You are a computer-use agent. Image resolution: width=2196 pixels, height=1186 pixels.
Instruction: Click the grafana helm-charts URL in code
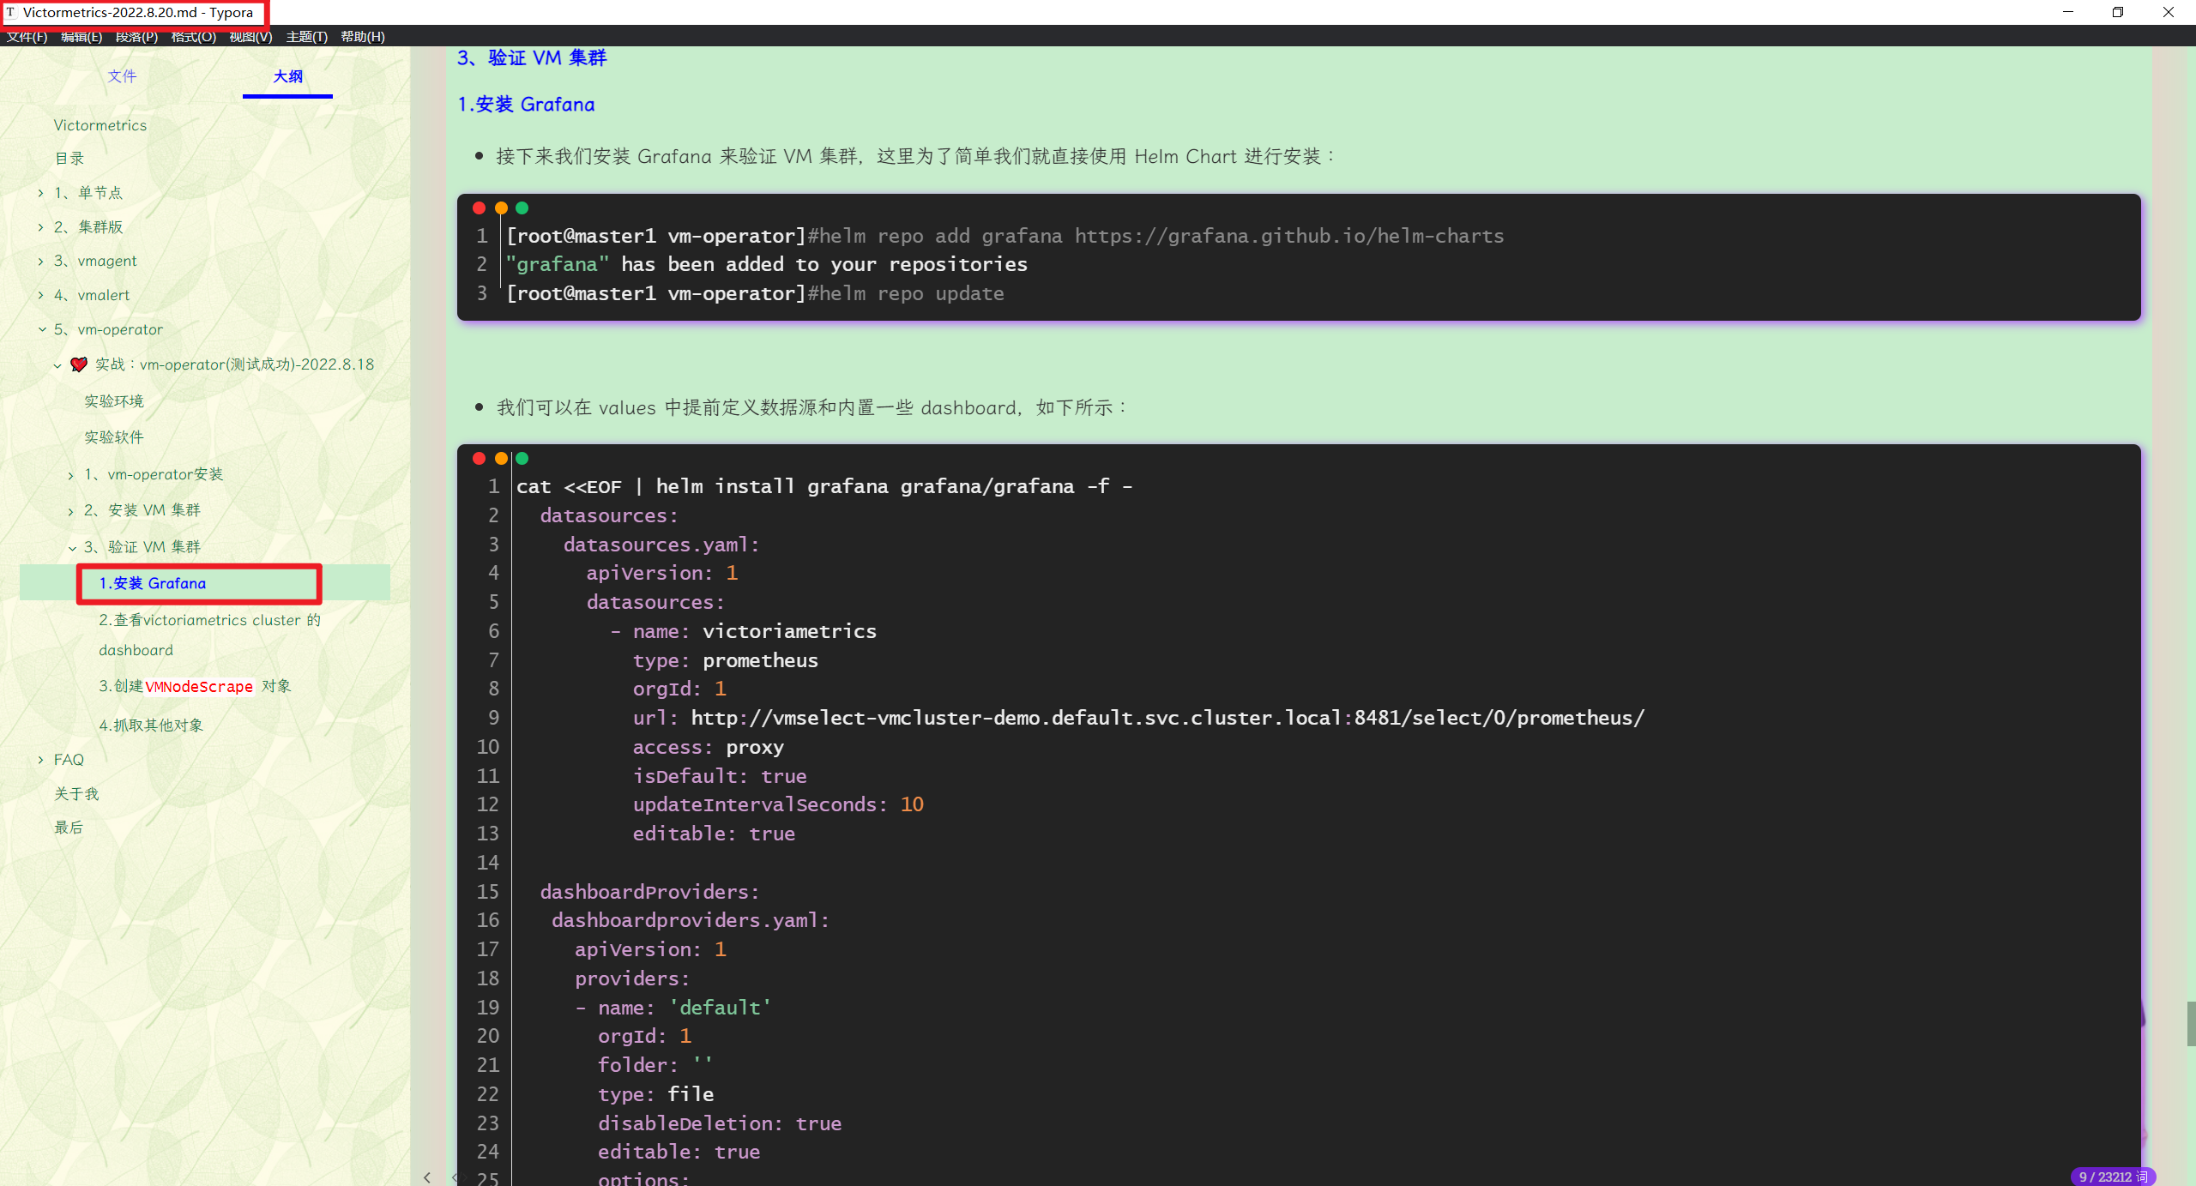point(1289,236)
